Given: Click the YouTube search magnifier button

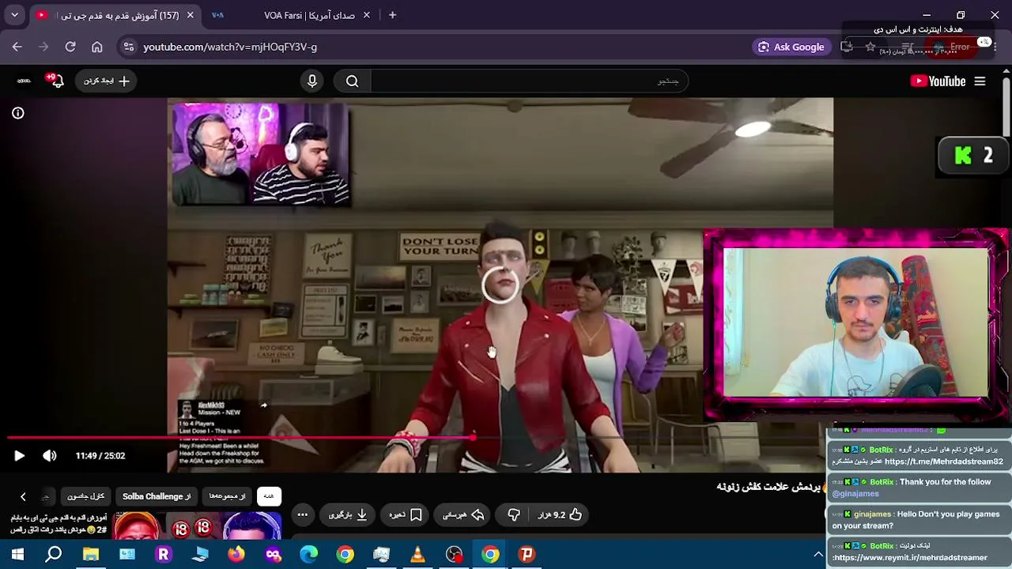Looking at the screenshot, I should (x=352, y=81).
